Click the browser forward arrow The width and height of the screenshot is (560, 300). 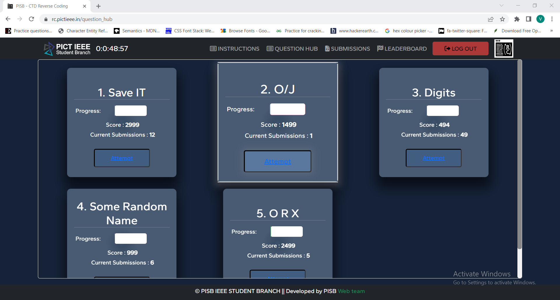click(x=20, y=19)
